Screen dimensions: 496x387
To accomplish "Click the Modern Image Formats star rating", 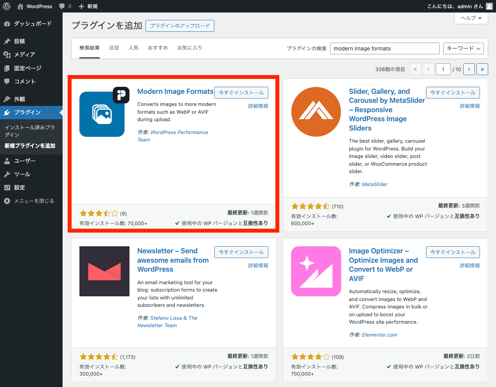I will point(99,213).
